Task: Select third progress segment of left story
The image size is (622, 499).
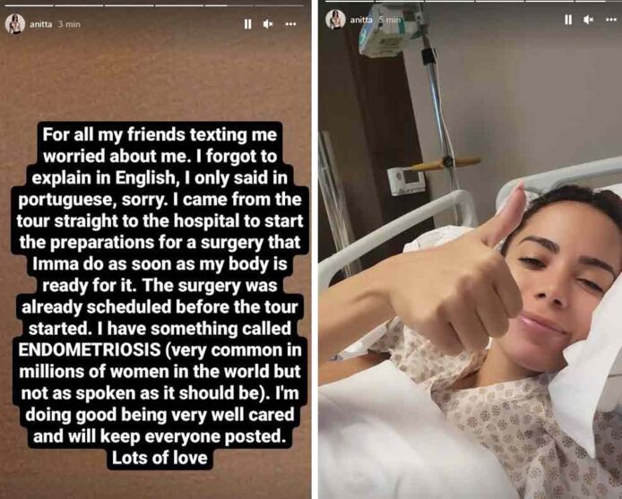Action: tap(129, 5)
